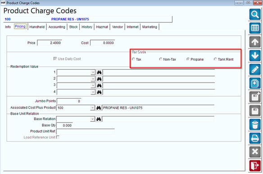Expand the Redemption Value 1 dropdown
Viewport: 263px width, 174px height.
click(93, 72)
